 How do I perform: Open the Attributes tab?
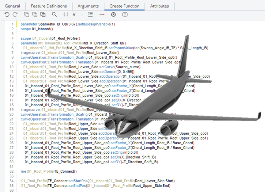point(159,6)
